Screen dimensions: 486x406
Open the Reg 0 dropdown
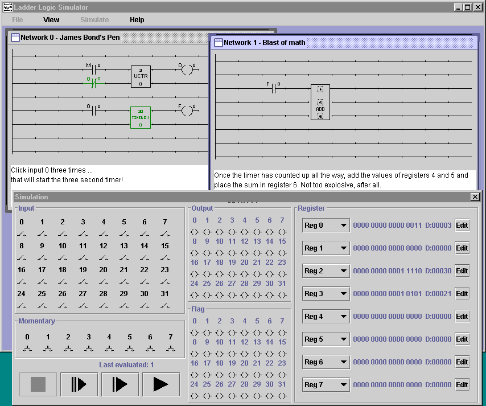click(326, 225)
